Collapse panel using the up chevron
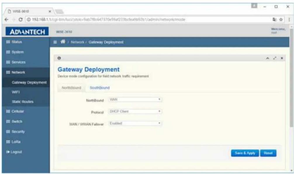 tap(268, 58)
